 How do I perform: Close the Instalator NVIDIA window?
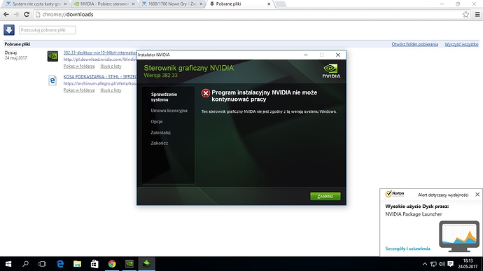tap(337, 55)
